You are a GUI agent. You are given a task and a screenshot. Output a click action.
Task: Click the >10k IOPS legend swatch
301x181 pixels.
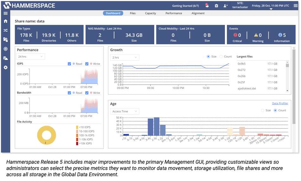click(x=77, y=143)
